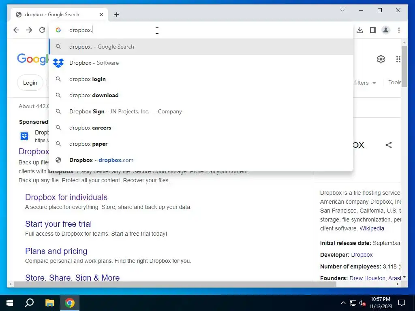Screen dimensions: 415x311
Task: Click the Google G icon in address bar
Action: pyautogui.click(x=58, y=30)
